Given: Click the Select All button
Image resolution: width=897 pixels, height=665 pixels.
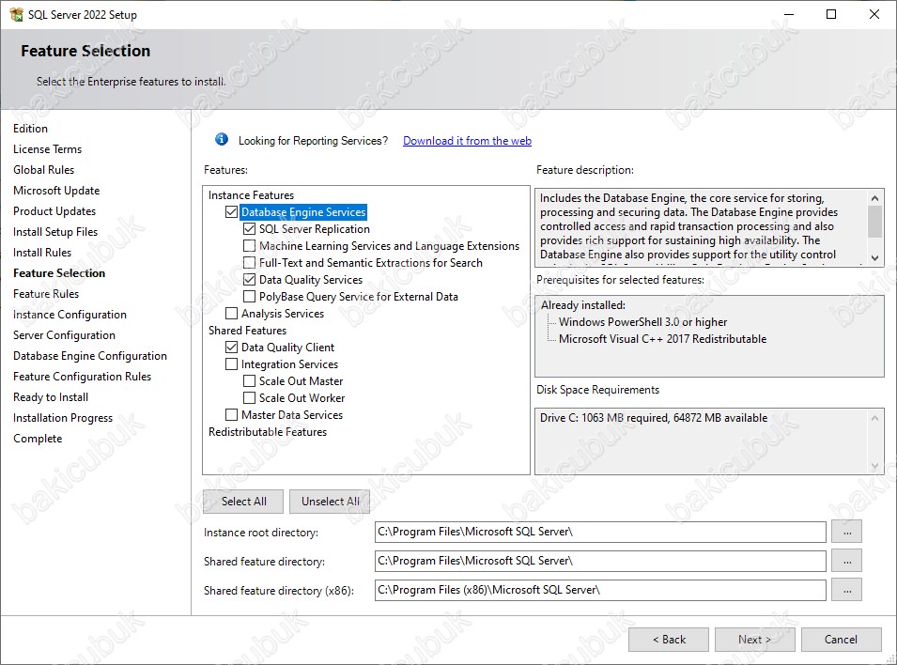Looking at the screenshot, I should [x=243, y=502].
